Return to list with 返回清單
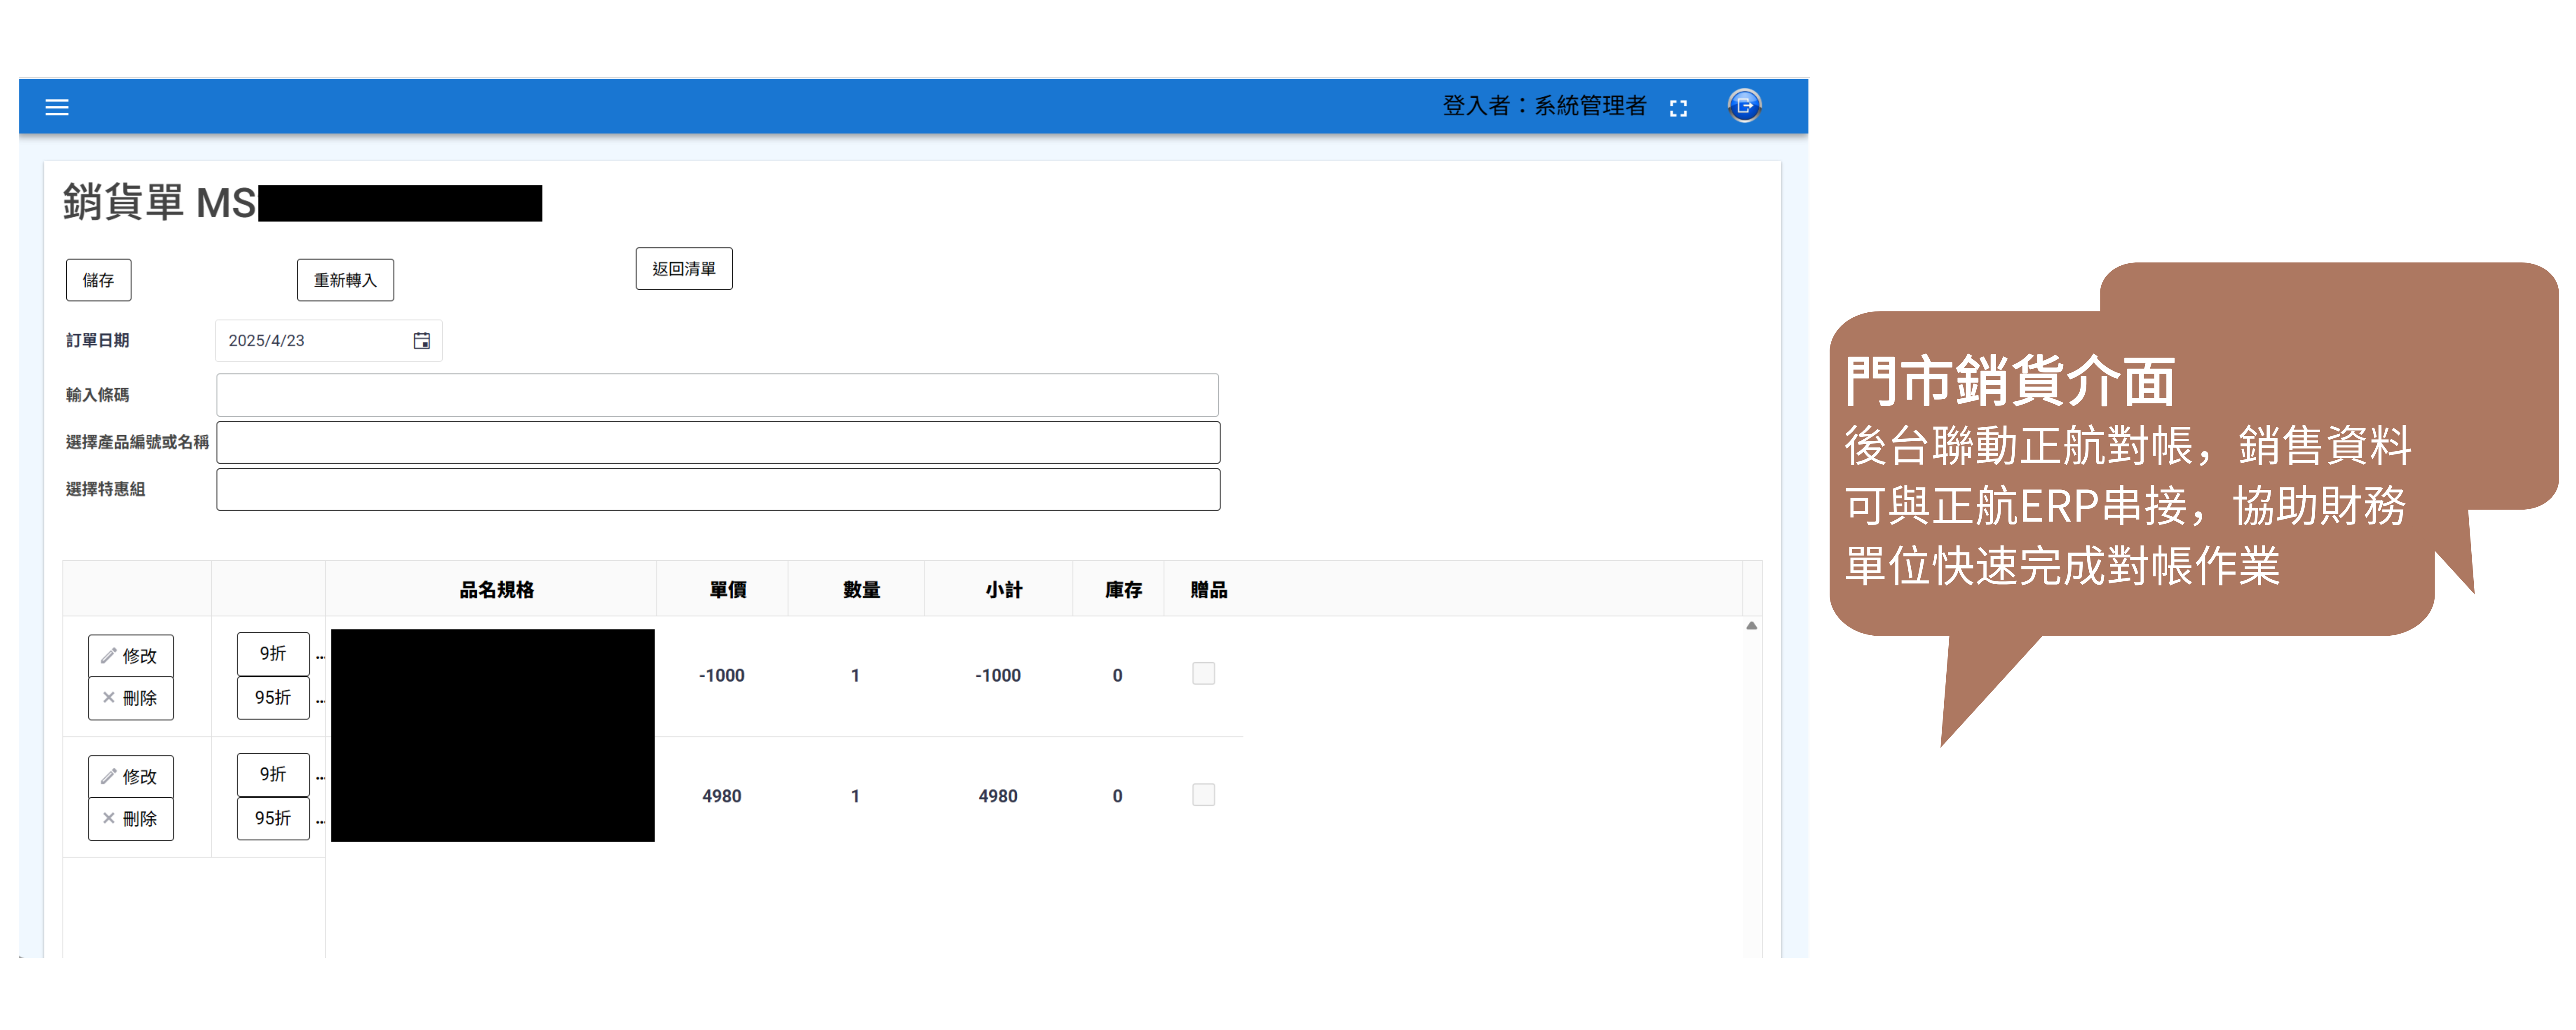This screenshot has width=2576, height=1030. pos(684,269)
